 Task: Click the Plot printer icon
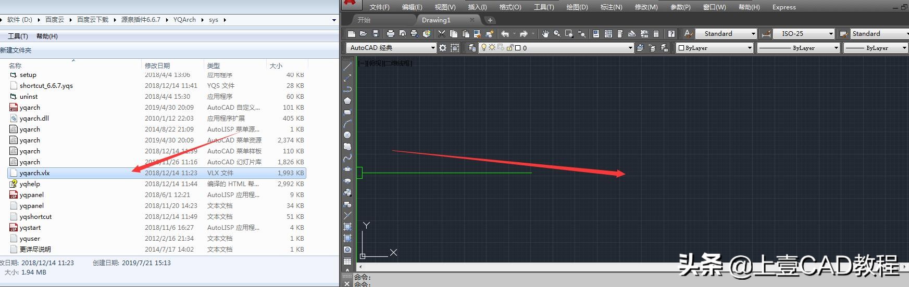coord(391,34)
